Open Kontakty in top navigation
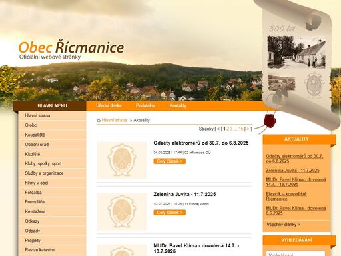 click(178, 105)
